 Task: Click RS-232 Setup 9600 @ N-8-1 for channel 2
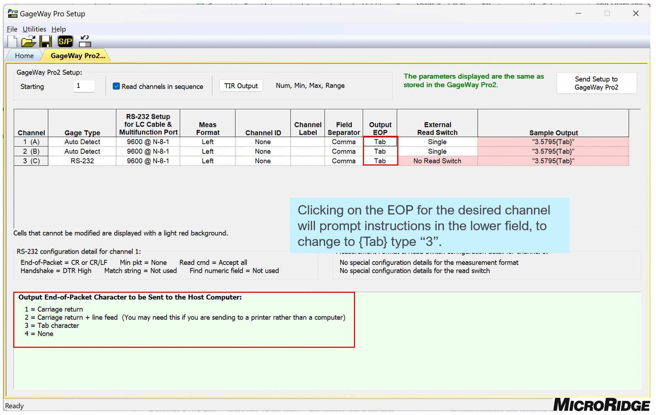click(x=148, y=151)
